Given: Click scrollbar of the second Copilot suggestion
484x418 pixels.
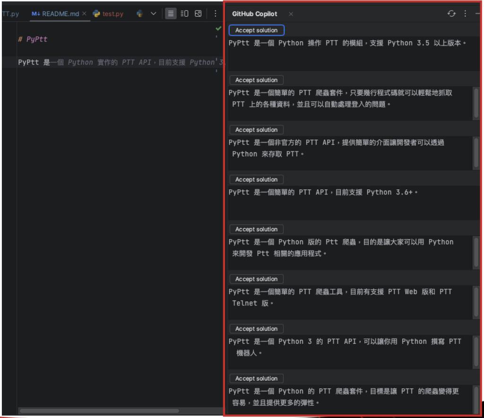Looking at the screenshot, I should [x=476, y=103].
